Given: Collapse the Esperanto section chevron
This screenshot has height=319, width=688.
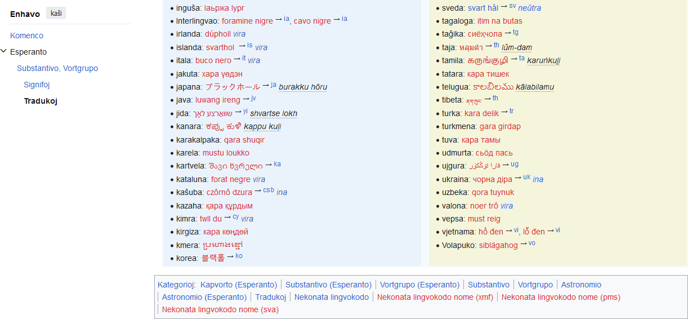Looking at the screenshot, I should [4, 51].
